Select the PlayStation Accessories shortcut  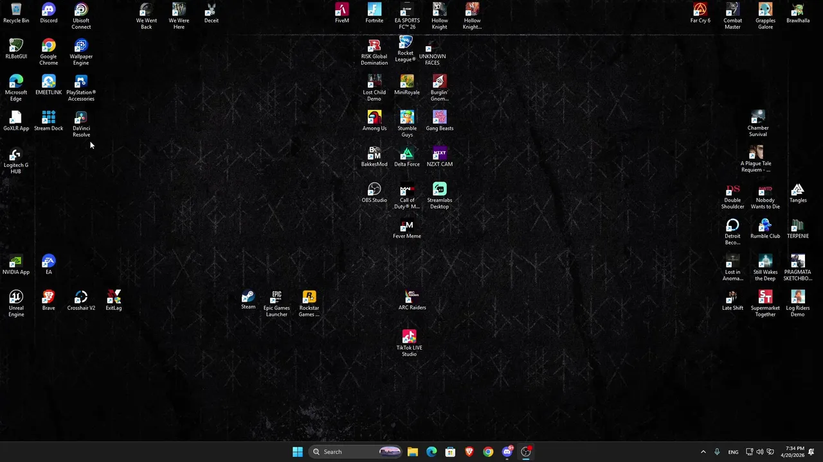pyautogui.click(x=81, y=88)
